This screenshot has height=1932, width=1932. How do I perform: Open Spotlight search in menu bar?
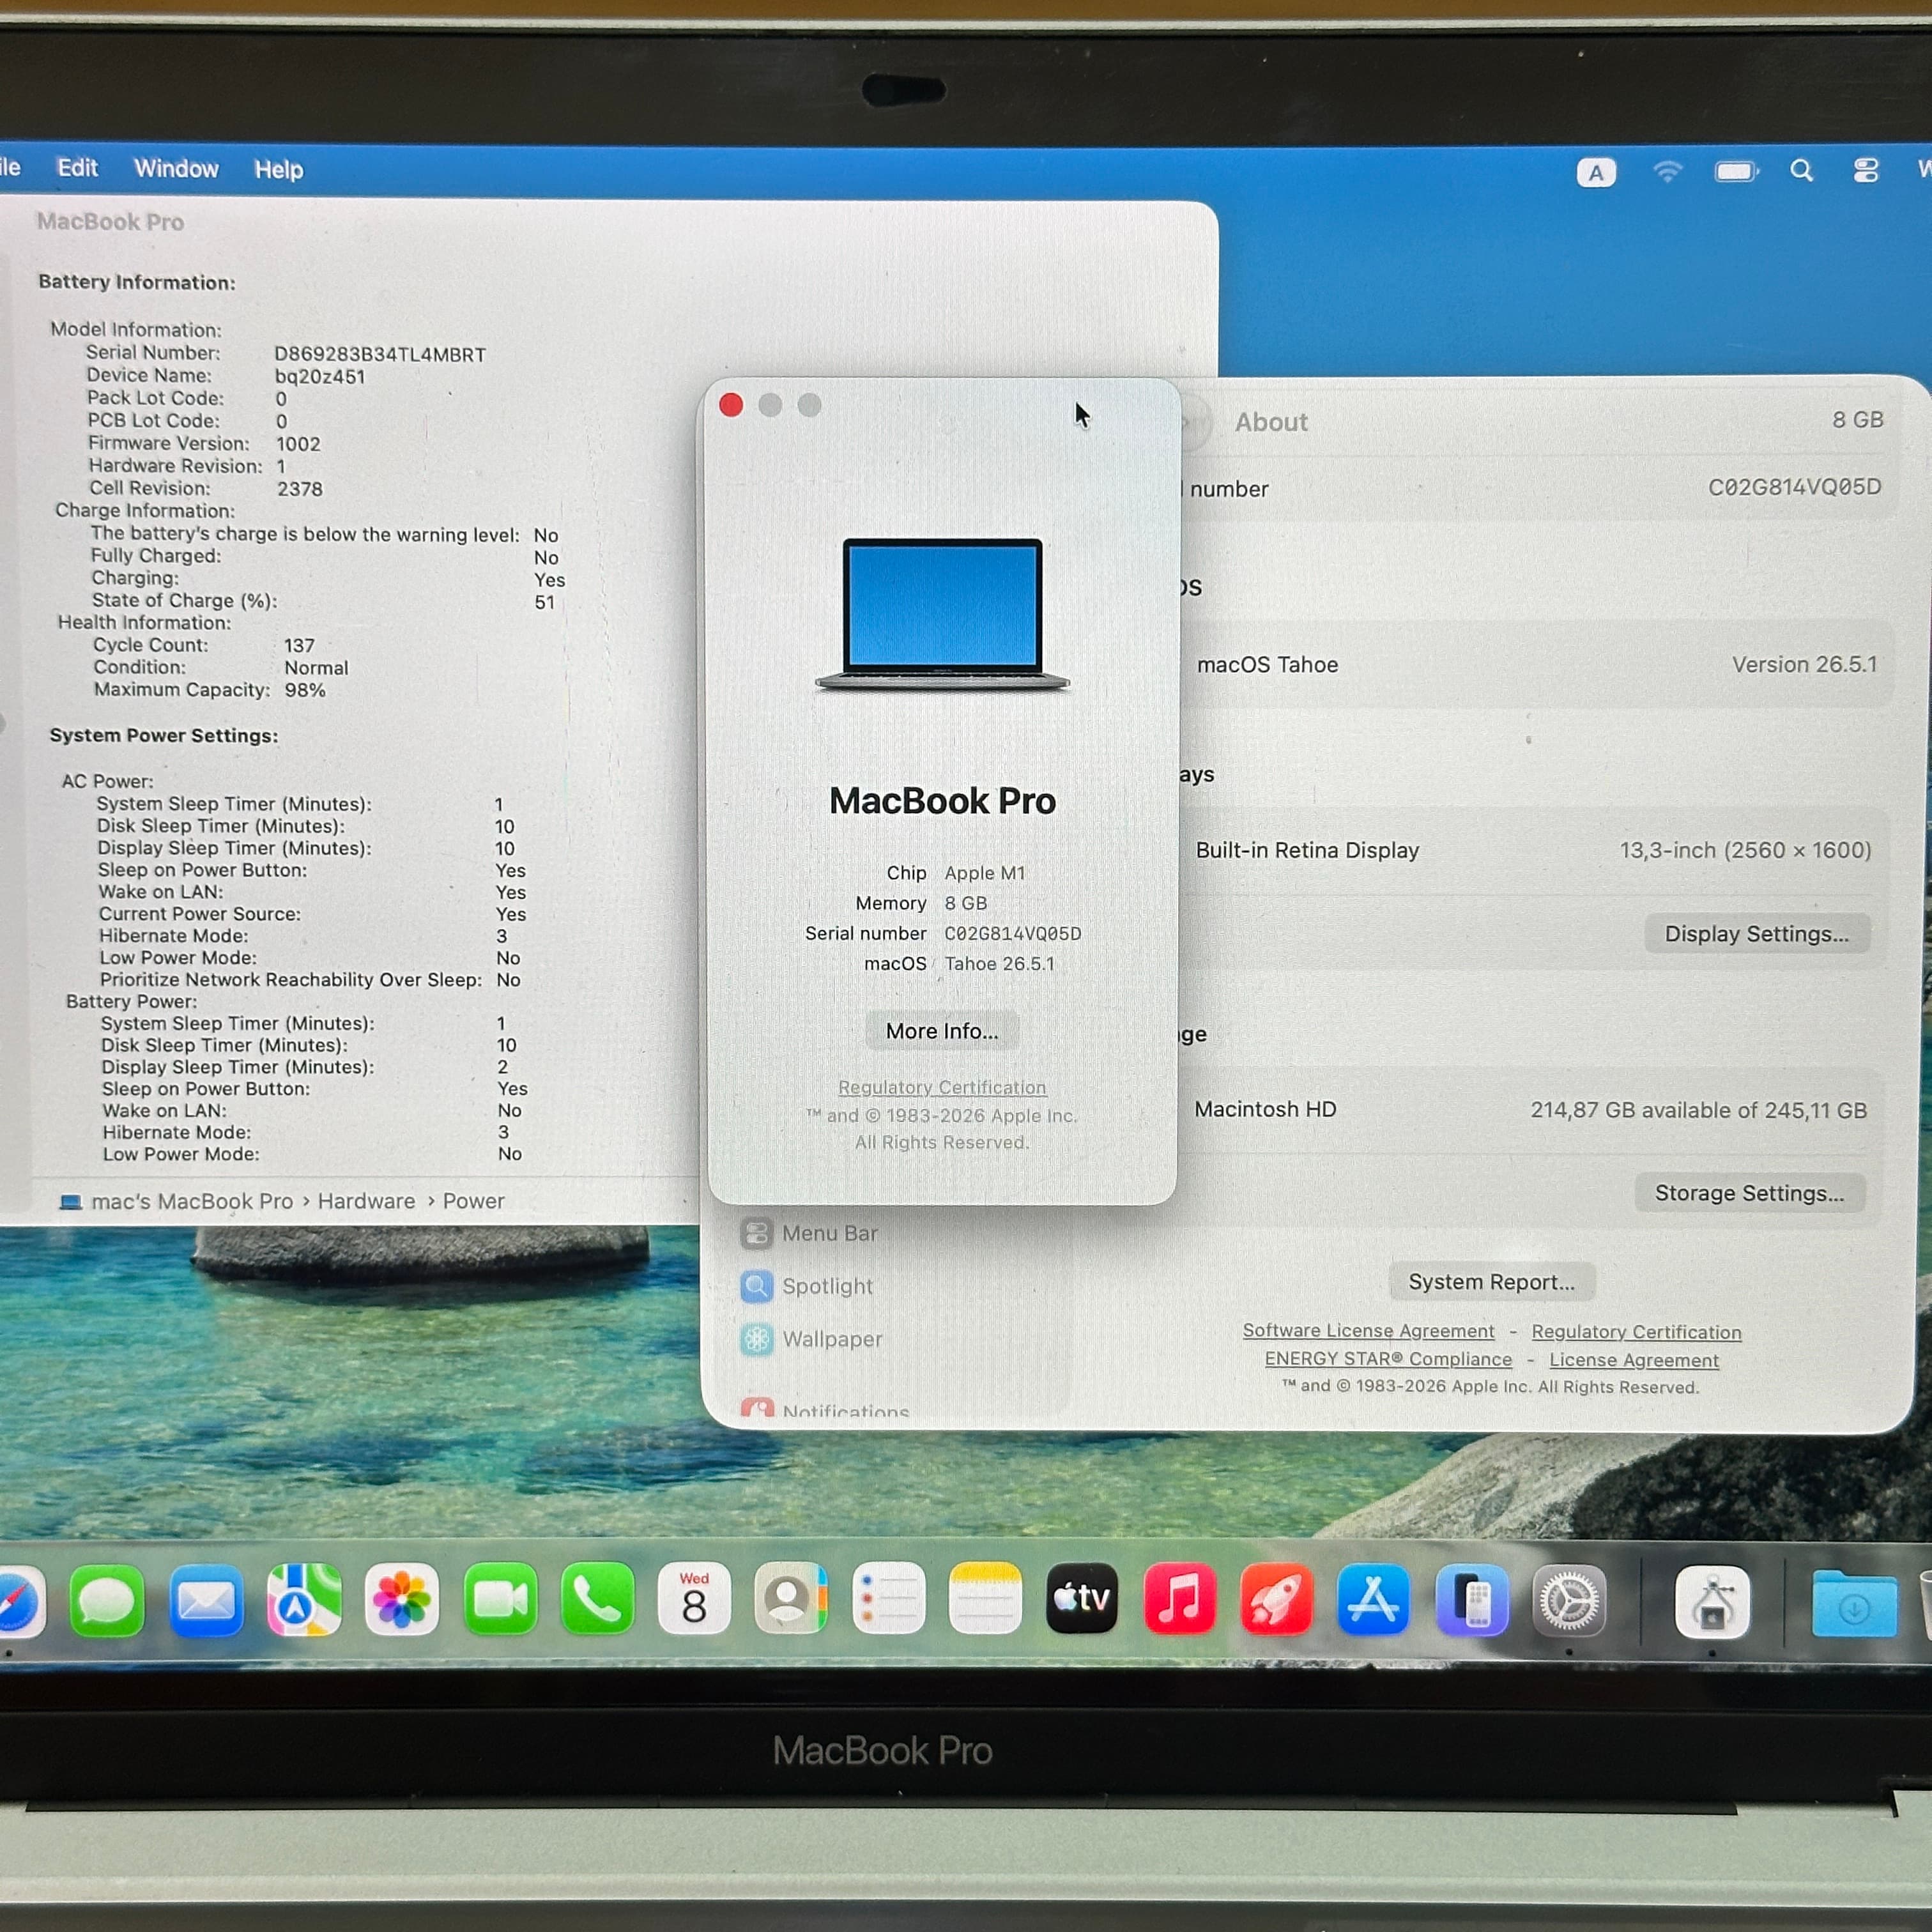point(1801,171)
